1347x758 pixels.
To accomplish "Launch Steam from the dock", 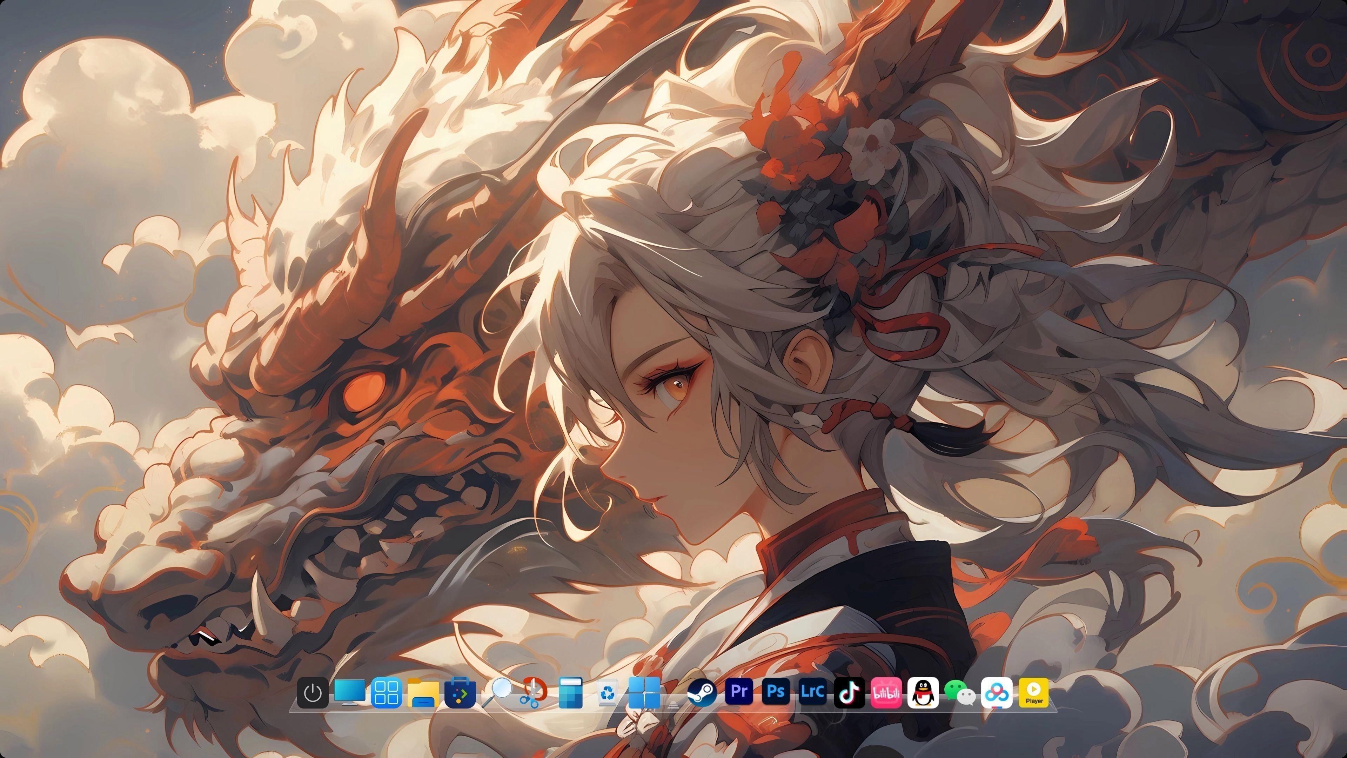I will tap(702, 693).
